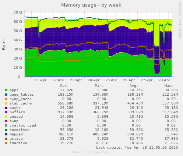The height and width of the screenshot is (156, 183).
Task: Click the "unused" legend label
Action: click(16, 117)
